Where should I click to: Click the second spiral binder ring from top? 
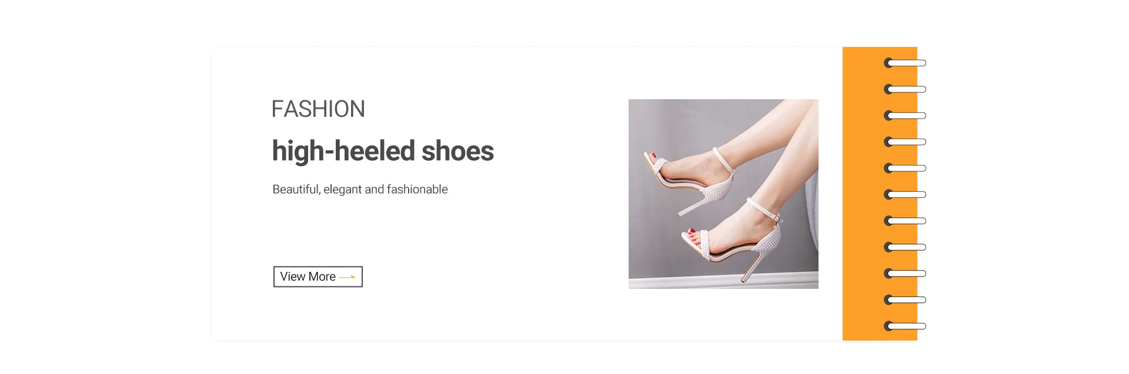(x=905, y=89)
